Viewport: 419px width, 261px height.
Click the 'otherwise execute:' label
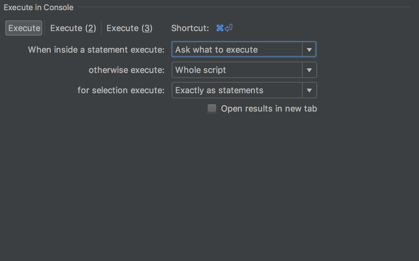pyautogui.click(x=126, y=70)
